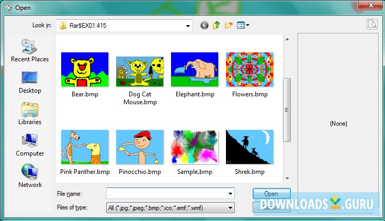Click the scroll up arrow in file list
This screenshot has height=221, width=385.
point(287,39)
